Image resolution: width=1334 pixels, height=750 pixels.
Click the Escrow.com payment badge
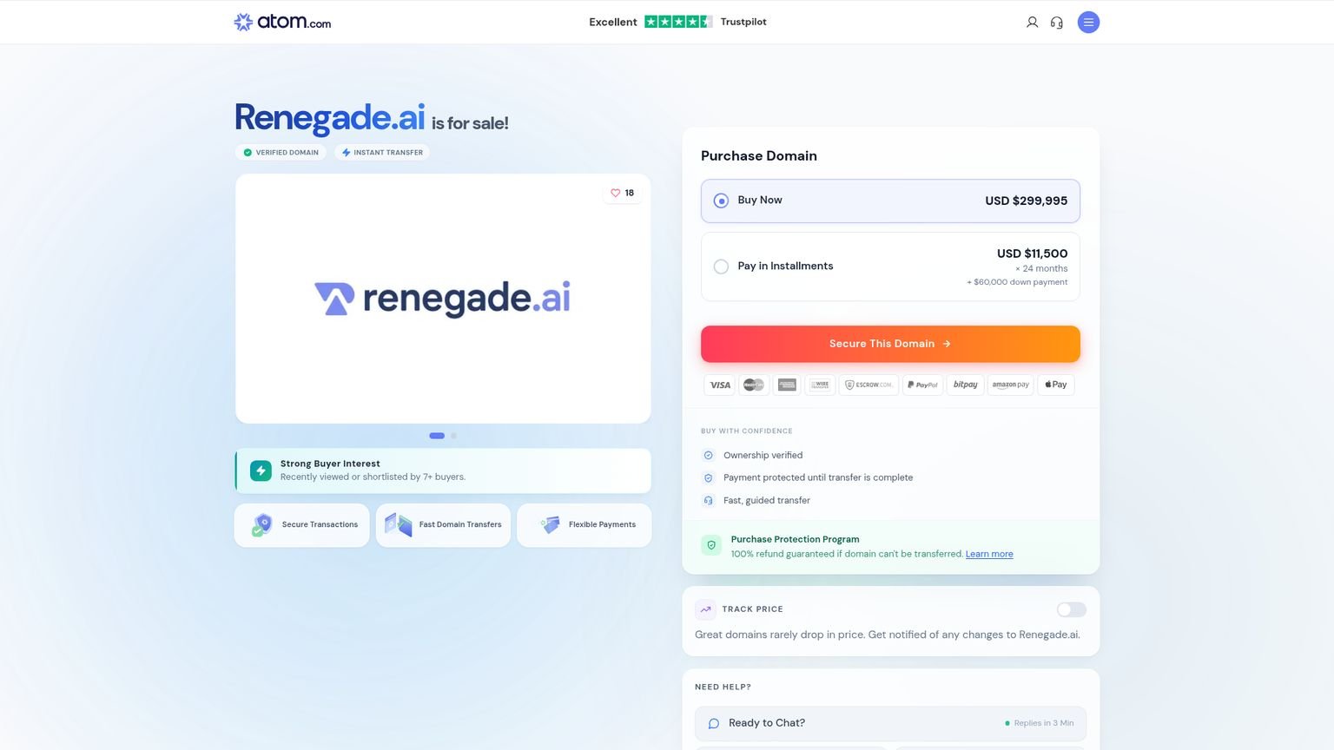click(x=868, y=385)
